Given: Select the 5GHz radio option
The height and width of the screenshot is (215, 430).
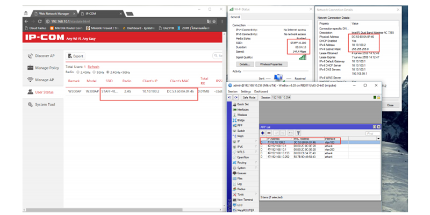Looking at the screenshot, I should click(94, 73).
